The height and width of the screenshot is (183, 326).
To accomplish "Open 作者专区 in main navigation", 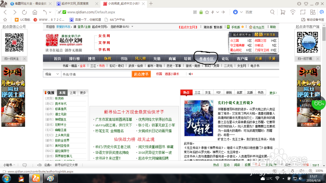I will click(206, 59).
